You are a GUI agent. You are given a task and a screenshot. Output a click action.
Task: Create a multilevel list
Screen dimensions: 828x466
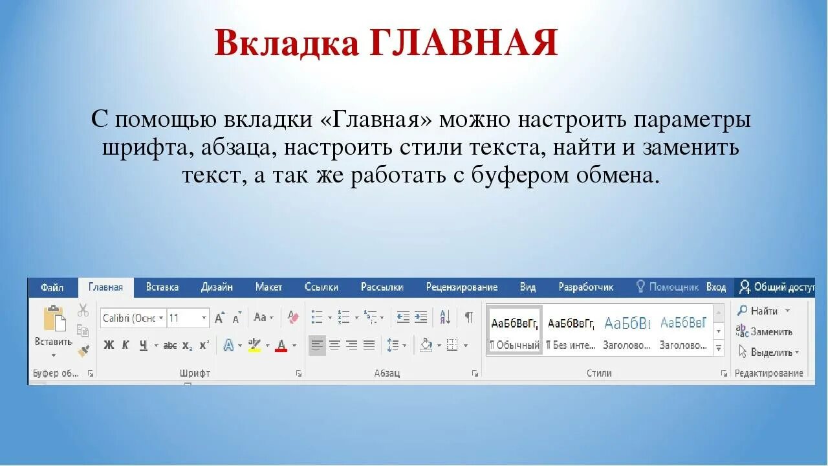click(x=370, y=318)
